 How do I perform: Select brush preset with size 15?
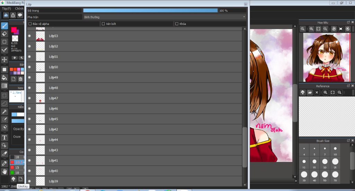17,167
